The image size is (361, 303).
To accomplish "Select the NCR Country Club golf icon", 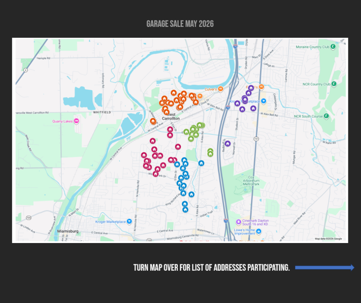I will tap(334, 84).
